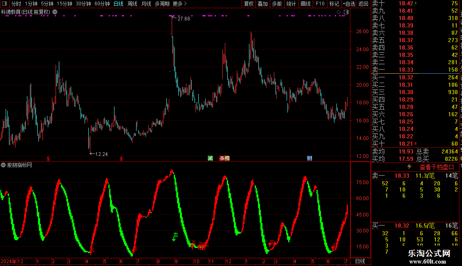Click the green 卖 sell signal arrow
This screenshot has width=462, height=266.
[175, 237]
